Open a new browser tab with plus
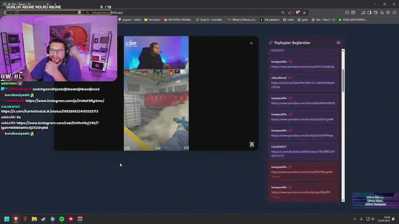Image resolution: width=399 pixels, height=224 pixels. [55, 4]
